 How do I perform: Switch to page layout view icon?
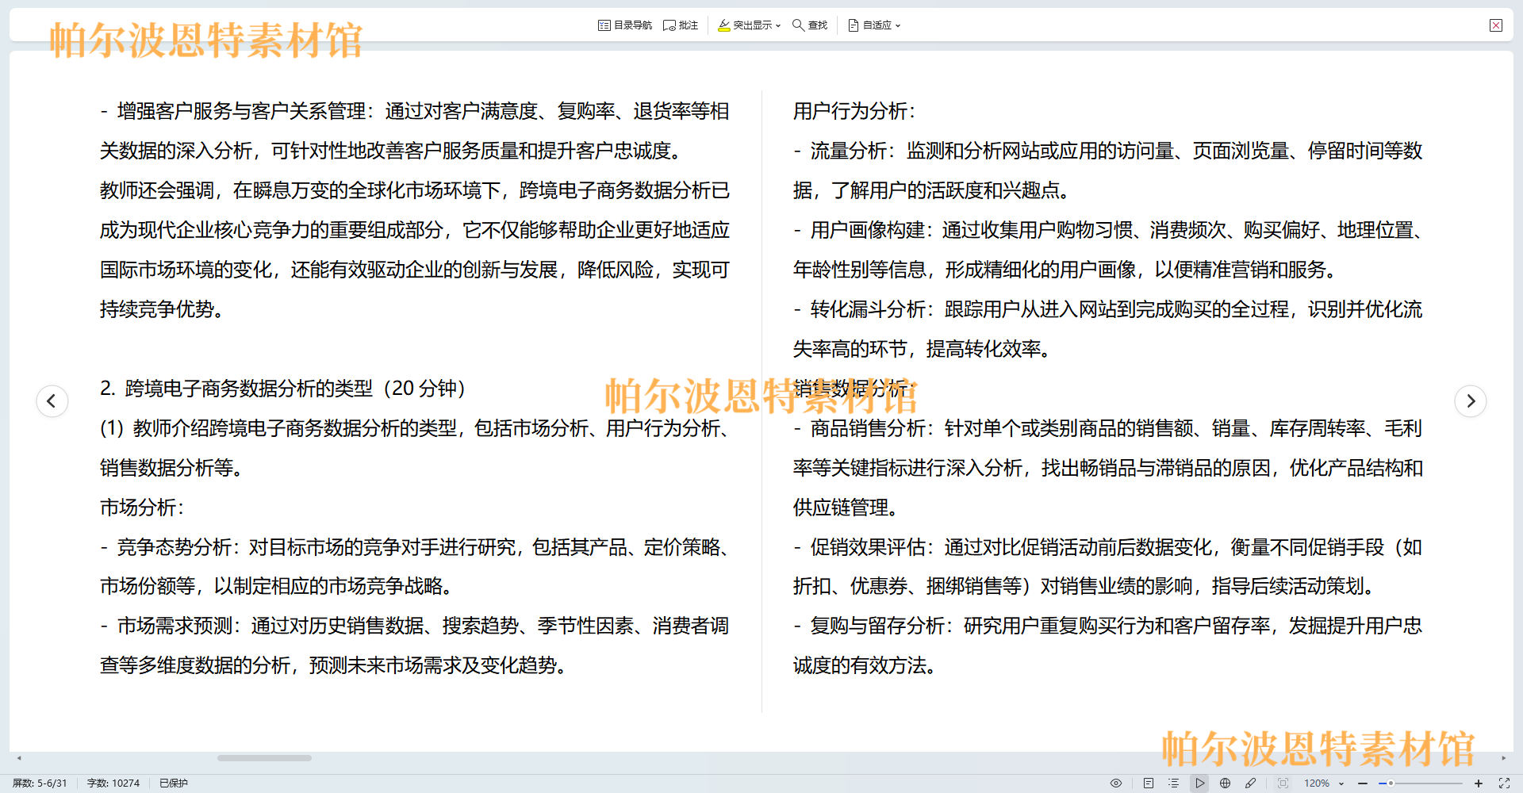pyautogui.click(x=1149, y=783)
